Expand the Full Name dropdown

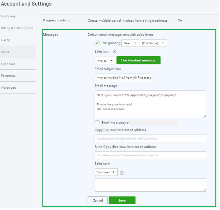[153, 43]
